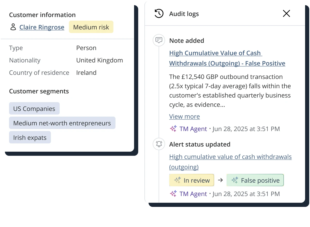Close the Audit logs panel
Viewport: 310px width, 227px height.
pos(286,14)
